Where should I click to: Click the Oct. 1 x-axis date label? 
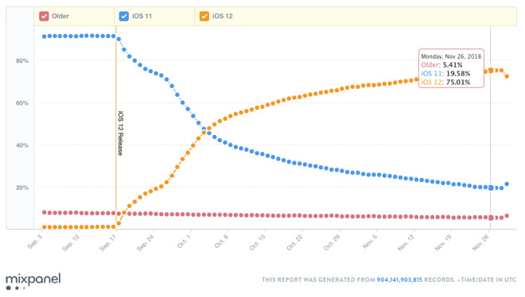pyautogui.click(x=184, y=241)
